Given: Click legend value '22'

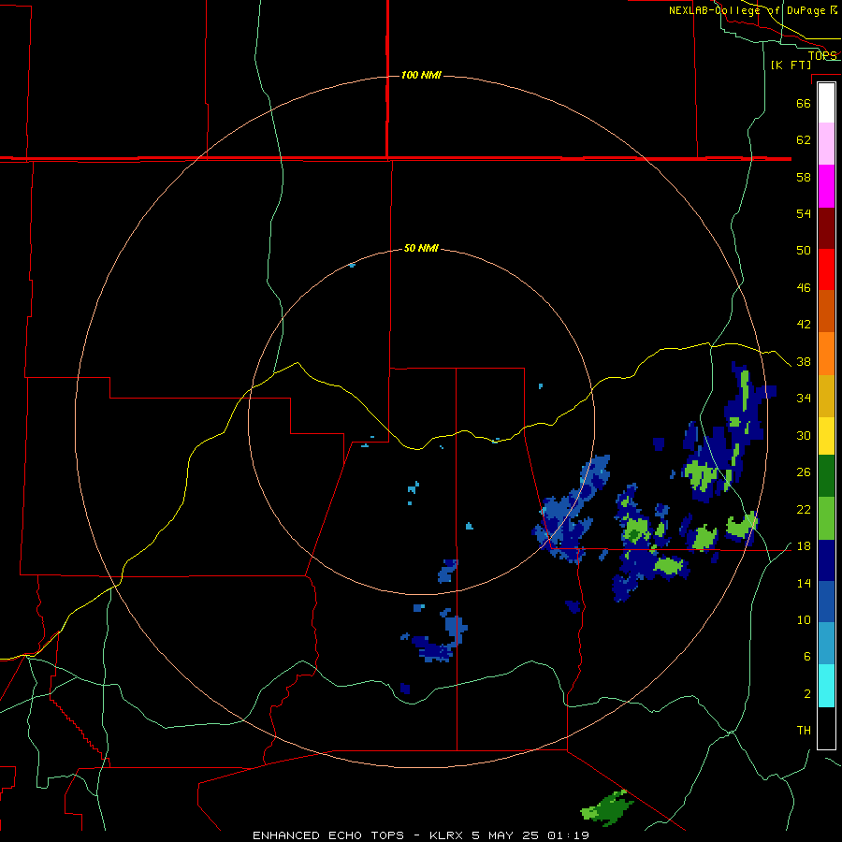Looking at the screenshot, I should pyautogui.click(x=804, y=509).
